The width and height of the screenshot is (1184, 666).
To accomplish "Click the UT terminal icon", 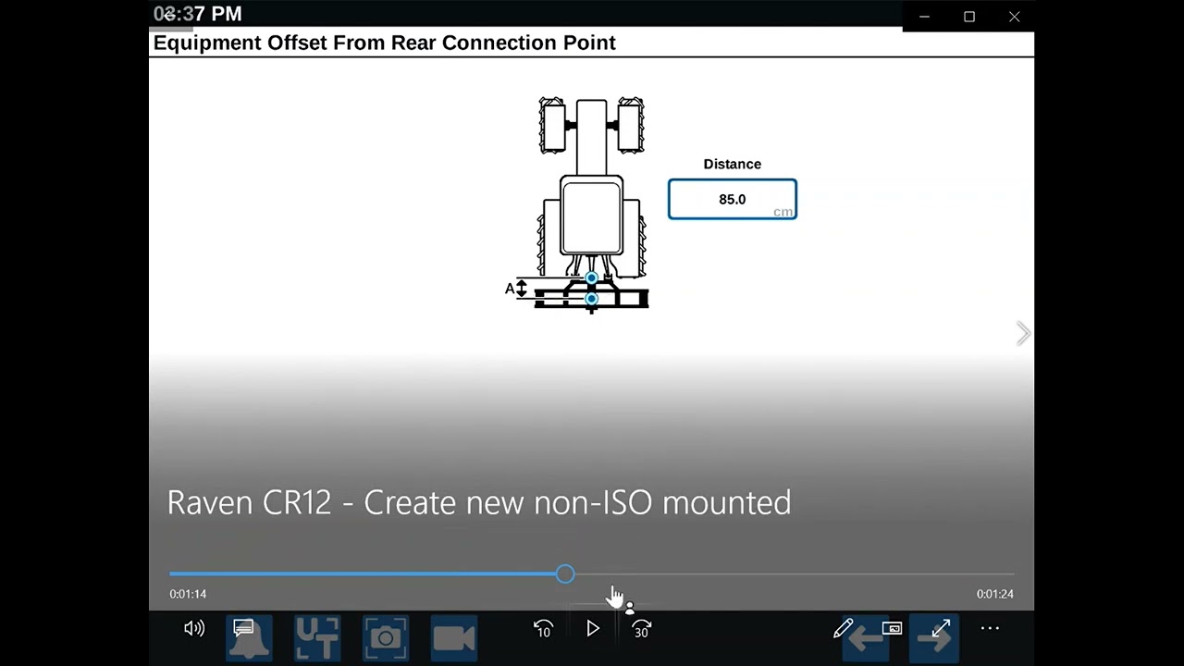I will pyautogui.click(x=317, y=638).
